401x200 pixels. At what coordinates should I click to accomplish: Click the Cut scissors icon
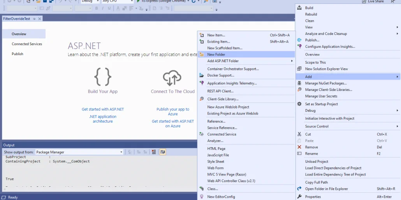[x=299, y=134]
